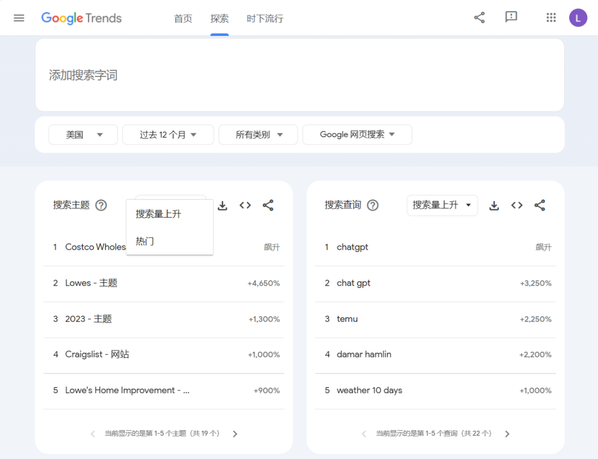
Task: Click the chatgpt query link
Action: pos(352,247)
